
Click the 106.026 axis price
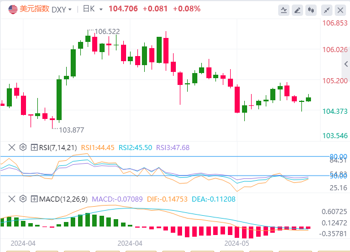pyautogui.click(x=335, y=50)
